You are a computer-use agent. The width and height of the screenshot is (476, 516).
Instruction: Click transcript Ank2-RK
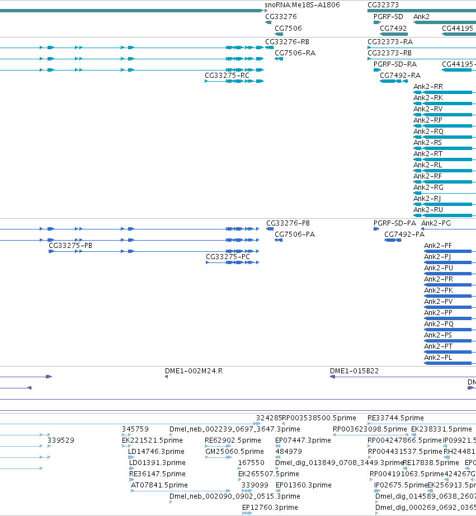(x=428, y=98)
